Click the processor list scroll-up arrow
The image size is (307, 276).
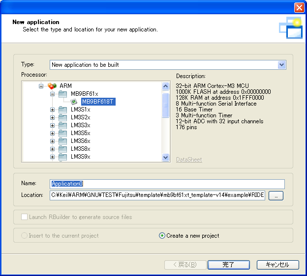pyautogui.click(x=165, y=86)
